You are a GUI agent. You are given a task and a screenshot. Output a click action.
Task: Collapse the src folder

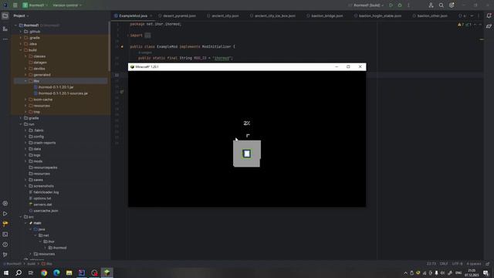[x=21, y=217]
